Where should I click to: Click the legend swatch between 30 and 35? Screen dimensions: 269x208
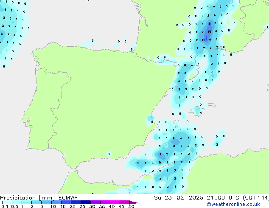[x=95, y=202]
